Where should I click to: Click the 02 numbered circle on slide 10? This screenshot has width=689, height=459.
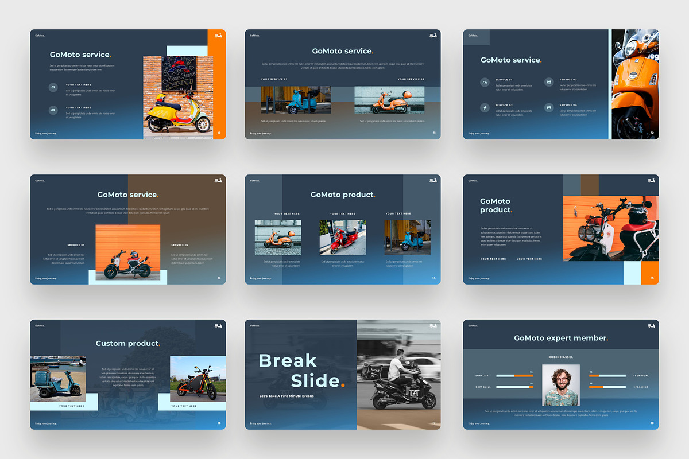coord(53,110)
